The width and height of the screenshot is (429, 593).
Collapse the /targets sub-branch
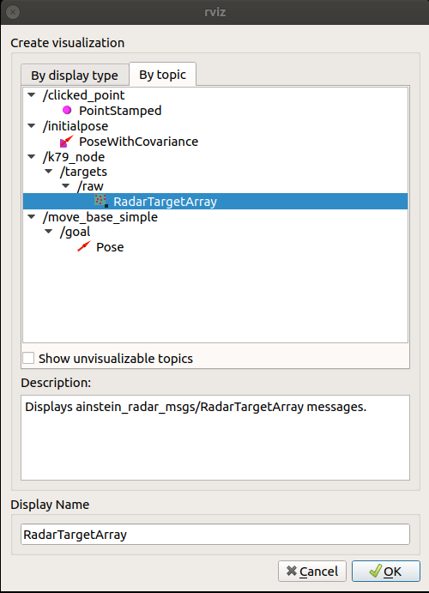49,172
